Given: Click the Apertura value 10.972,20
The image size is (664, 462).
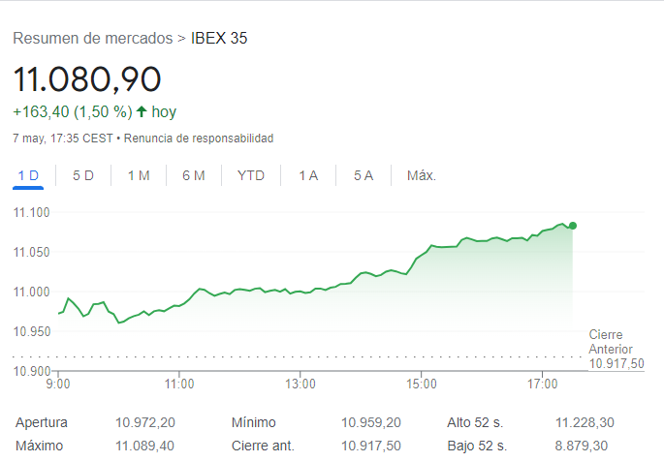Looking at the screenshot, I should coord(145,422).
